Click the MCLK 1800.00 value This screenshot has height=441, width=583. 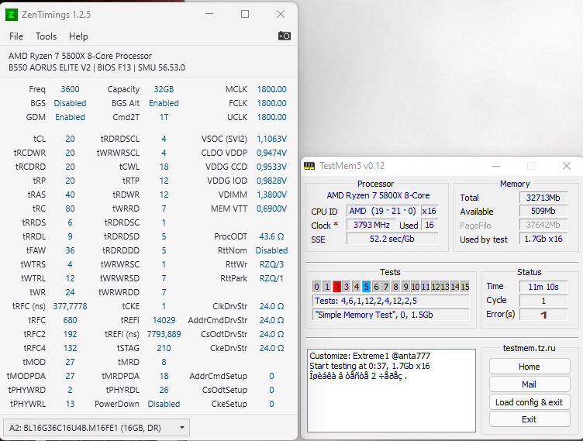pos(272,89)
